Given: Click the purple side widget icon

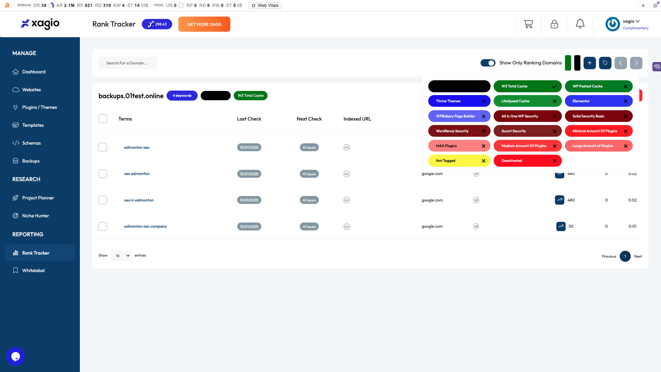Looking at the screenshot, I should click(x=657, y=66).
